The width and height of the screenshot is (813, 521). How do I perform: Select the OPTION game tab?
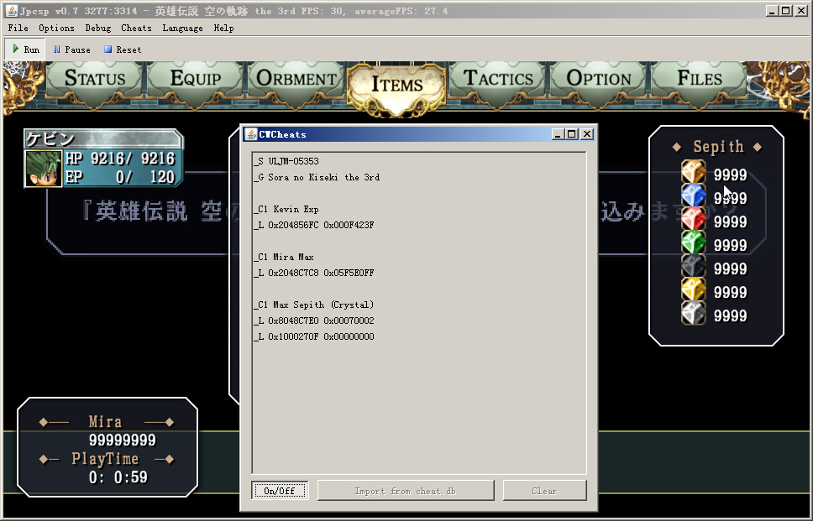pos(598,79)
